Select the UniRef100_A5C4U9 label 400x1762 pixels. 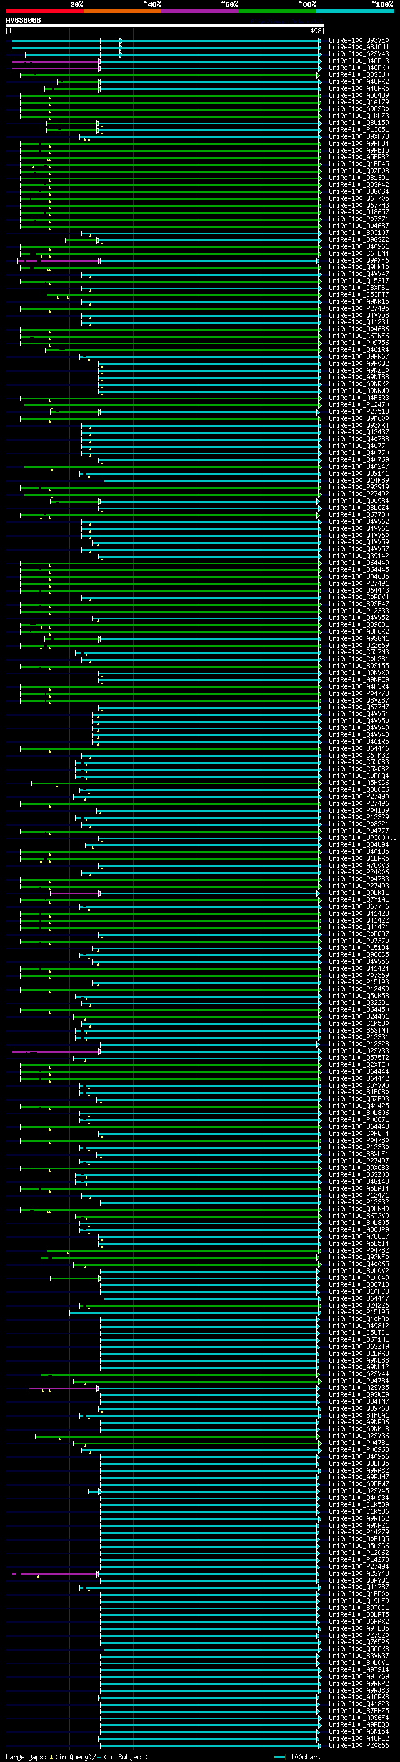(x=358, y=95)
